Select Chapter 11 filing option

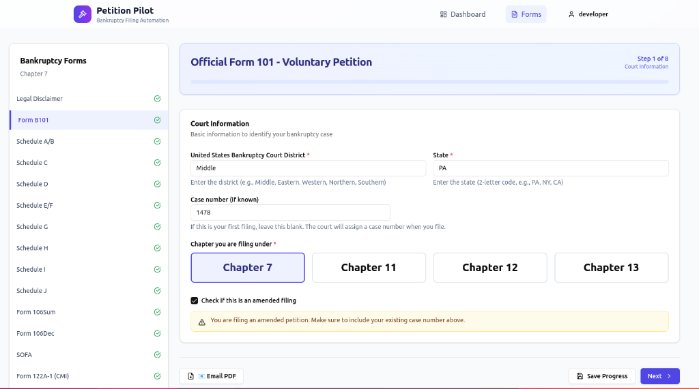[369, 268]
